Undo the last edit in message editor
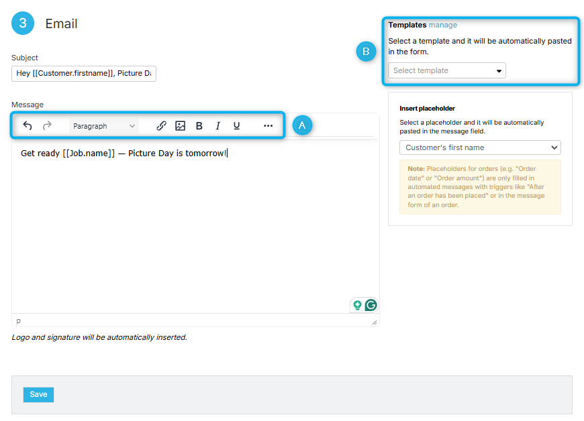This screenshot has height=421, width=584. point(28,126)
